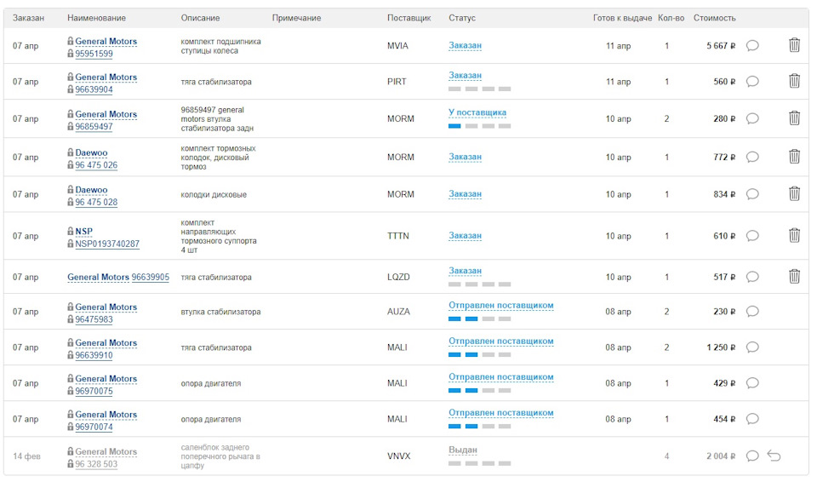817x482 pixels.
Task: Click progress bar under 96970075 status
Action: [479, 391]
